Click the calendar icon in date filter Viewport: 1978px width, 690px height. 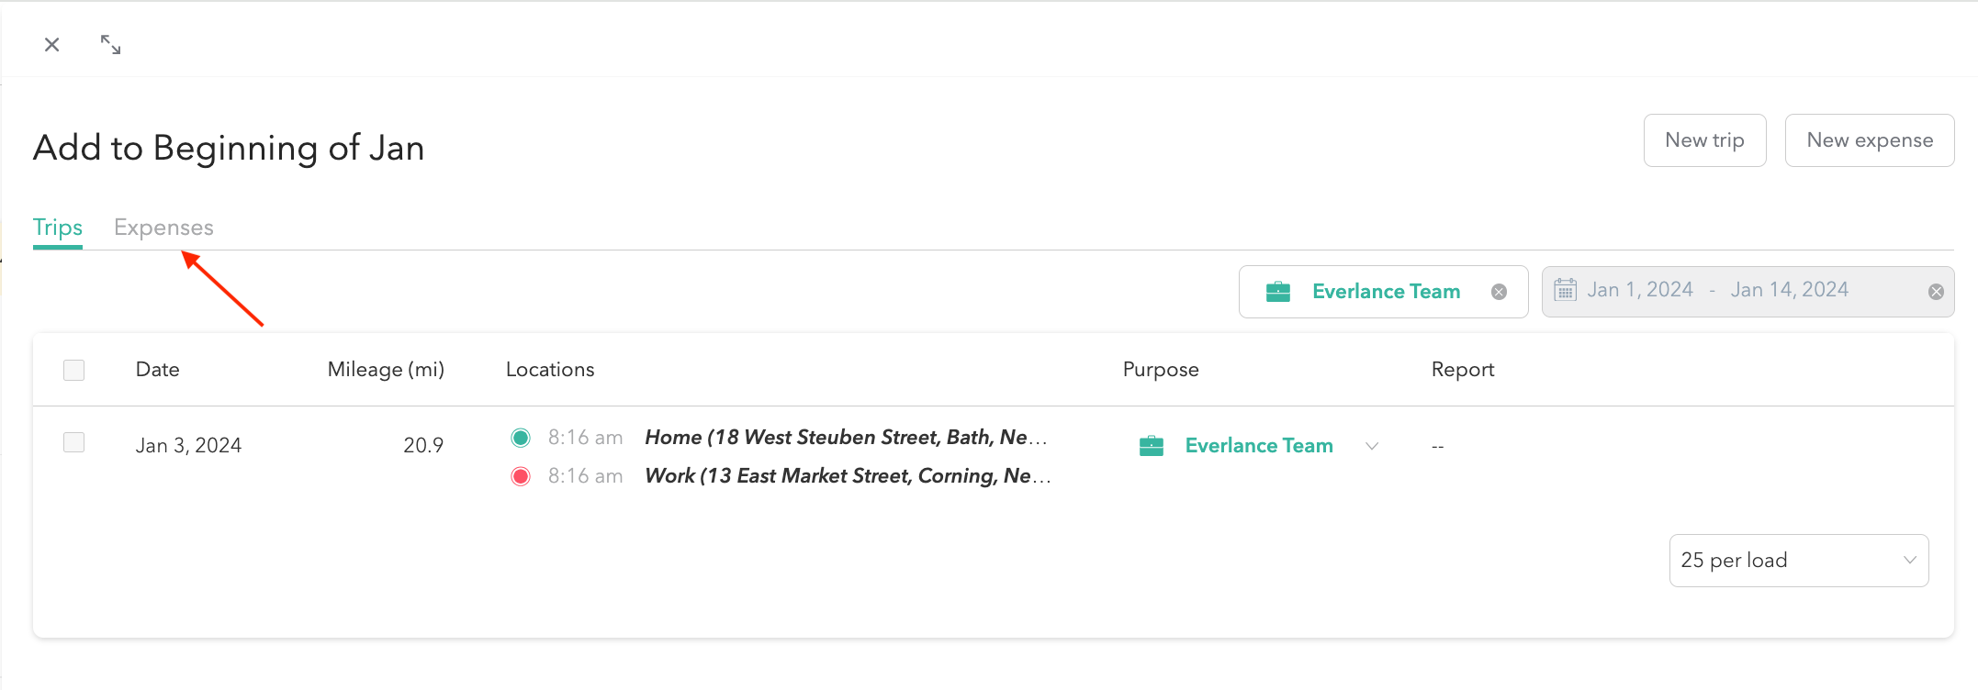(x=1565, y=291)
